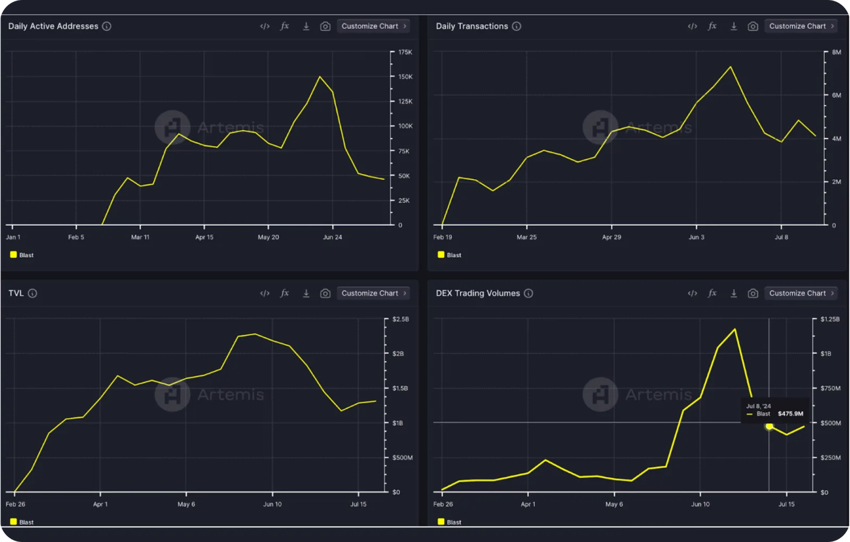
Task: Click the DEX Trading Volumes title
Action: point(478,293)
